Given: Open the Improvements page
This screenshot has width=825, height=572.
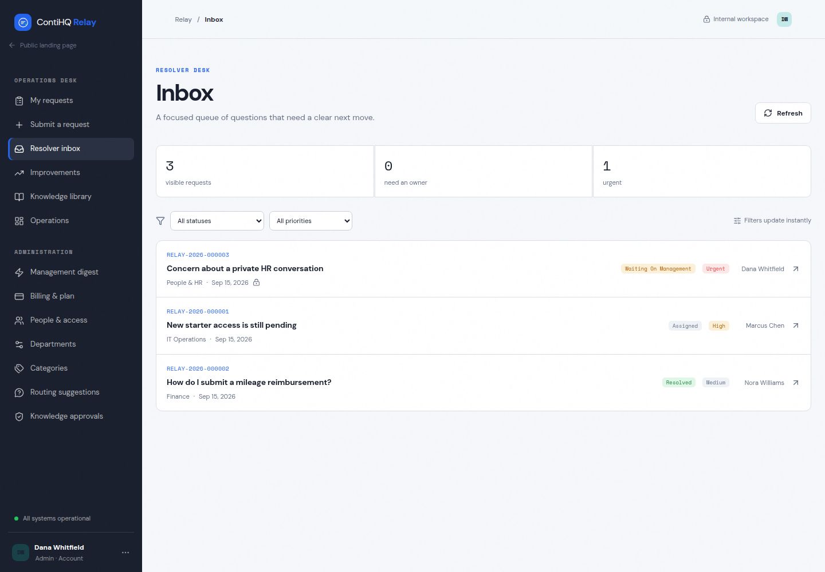Looking at the screenshot, I should (71, 173).
